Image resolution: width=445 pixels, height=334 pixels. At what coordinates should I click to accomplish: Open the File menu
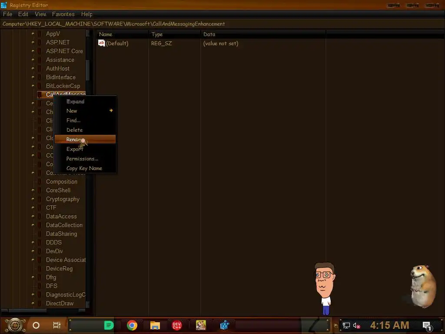[8, 14]
